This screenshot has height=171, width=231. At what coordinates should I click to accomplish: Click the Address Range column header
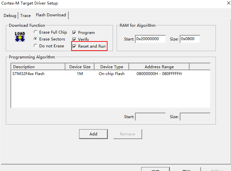coord(159,67)
